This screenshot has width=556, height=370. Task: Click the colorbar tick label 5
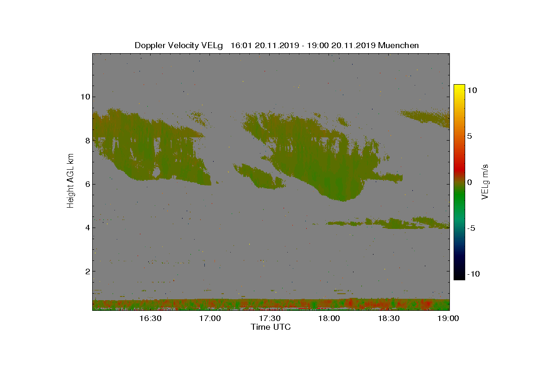click(x=470, y=136)
